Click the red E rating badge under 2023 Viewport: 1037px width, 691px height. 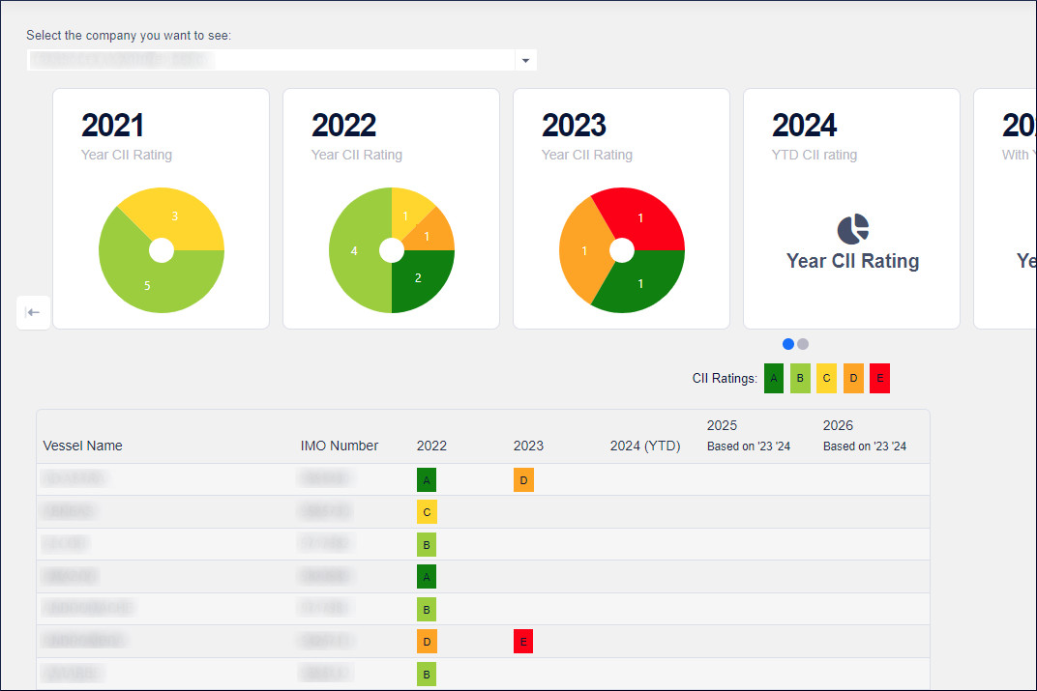pyautogui.click(x=523, y=641)
